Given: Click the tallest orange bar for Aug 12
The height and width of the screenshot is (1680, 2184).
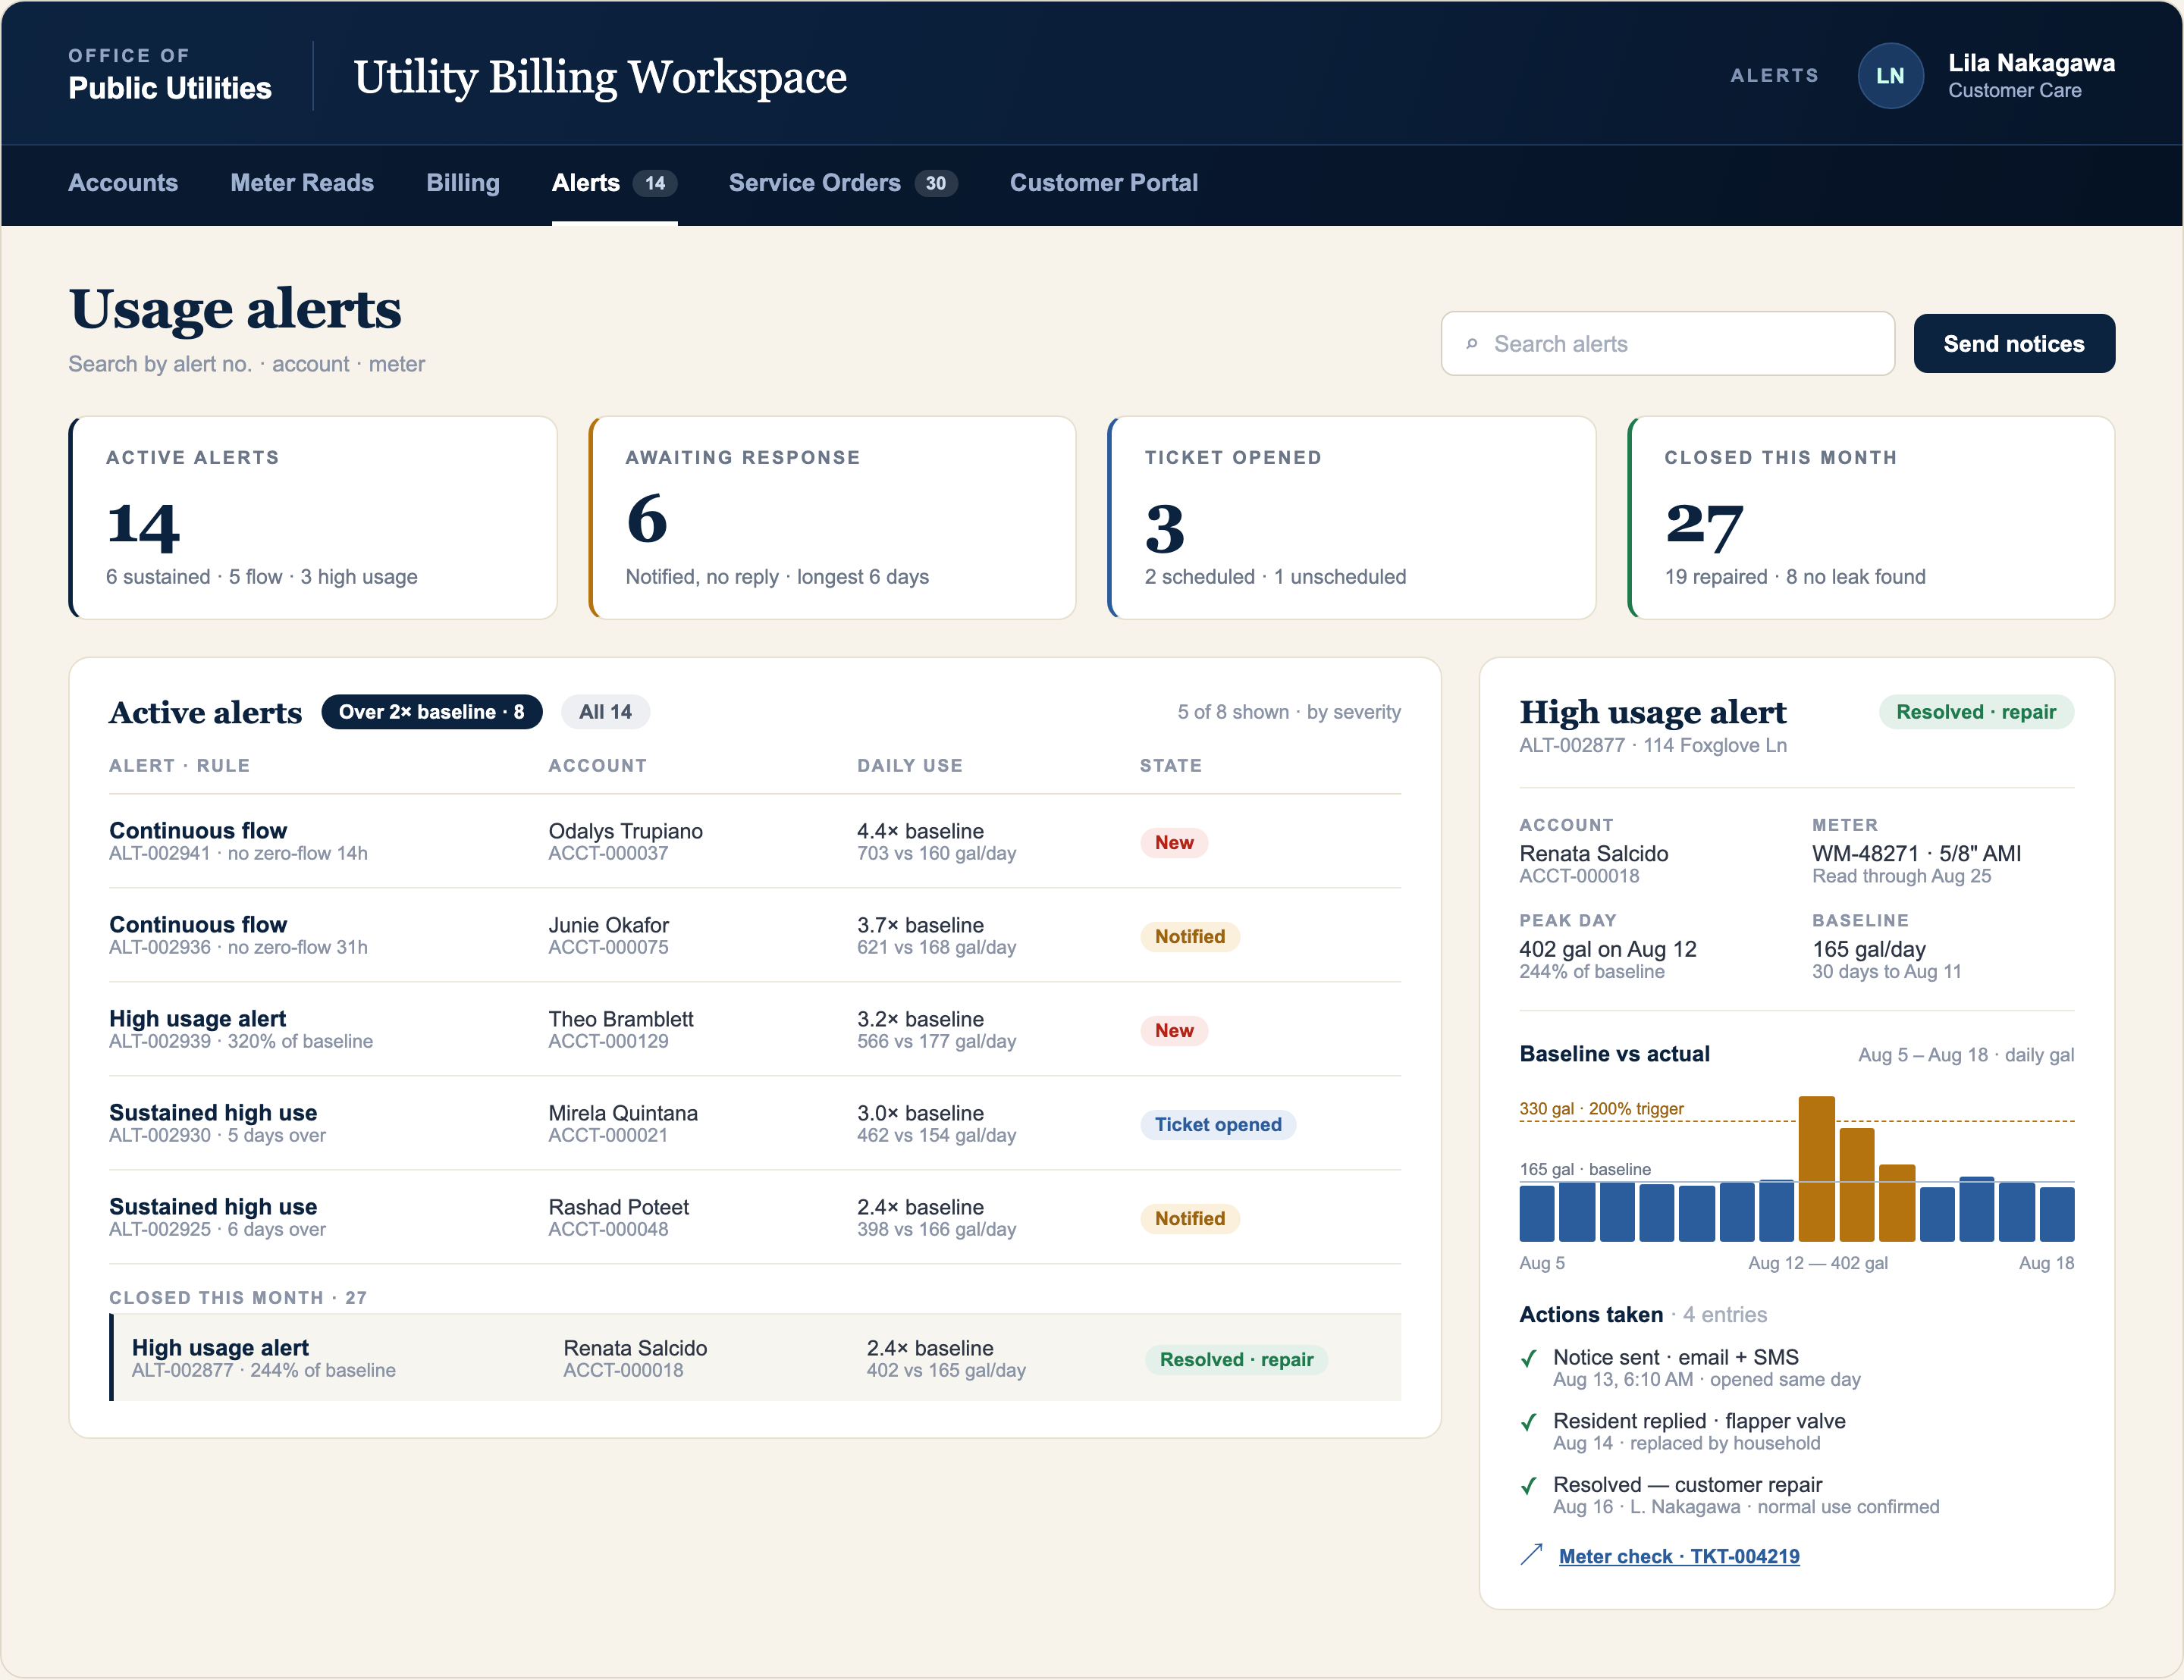Looking at the screenshot, I should coord(1816,1169).
